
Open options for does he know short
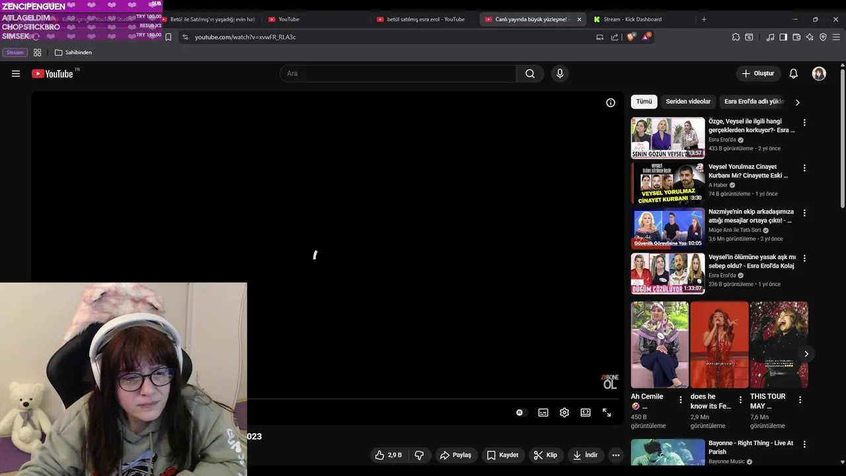point(740,399)
